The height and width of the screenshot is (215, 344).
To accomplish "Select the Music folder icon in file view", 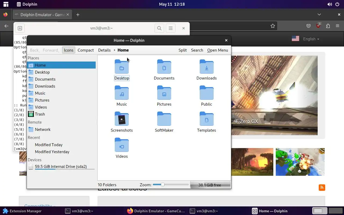I will tap(122, 93).
